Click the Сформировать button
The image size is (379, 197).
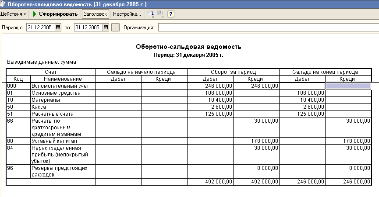tap(55, 14)
